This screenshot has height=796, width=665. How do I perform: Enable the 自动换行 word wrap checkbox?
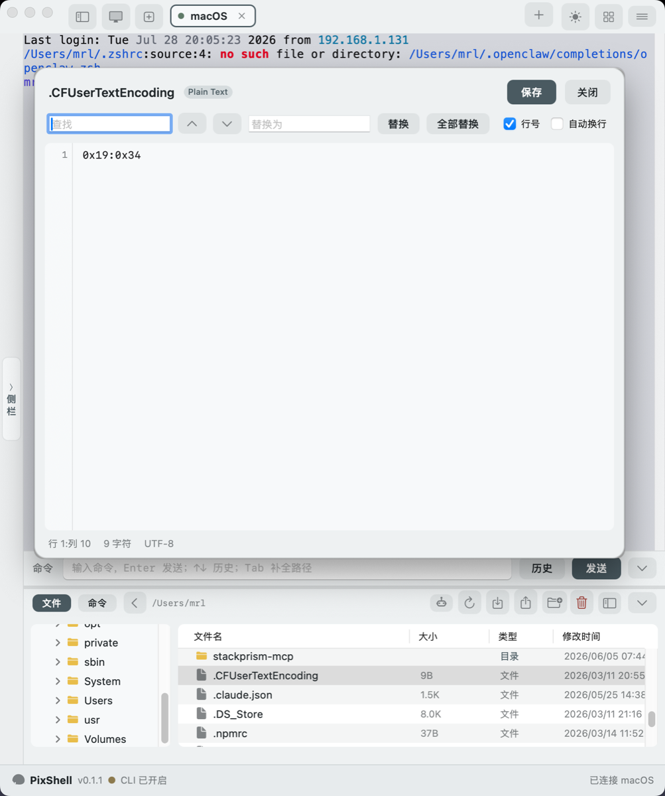[557, 123]
